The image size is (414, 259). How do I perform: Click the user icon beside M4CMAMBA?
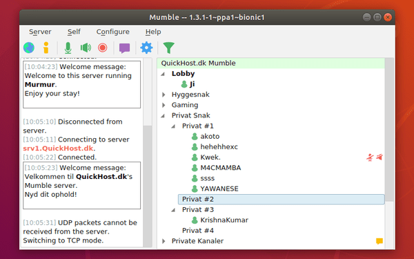tap(195, 168)
